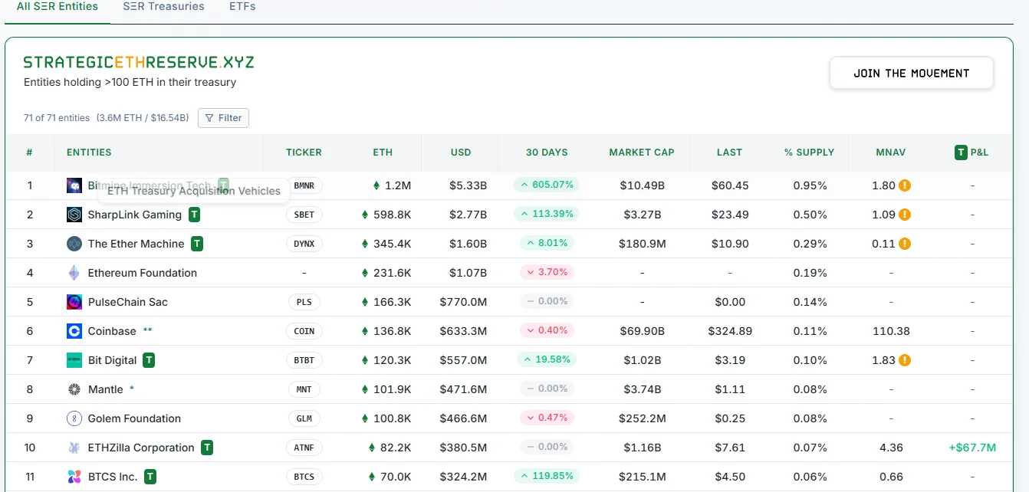
Task: Sort by the 30 DAYS column header
Action: [x=547, y=153]
